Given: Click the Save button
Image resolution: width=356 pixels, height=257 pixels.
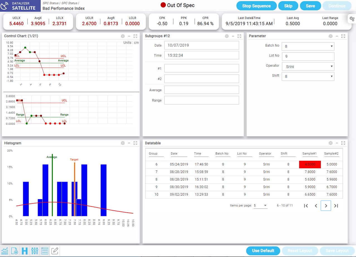Looking at the screenshot, I should click(310, 6).
